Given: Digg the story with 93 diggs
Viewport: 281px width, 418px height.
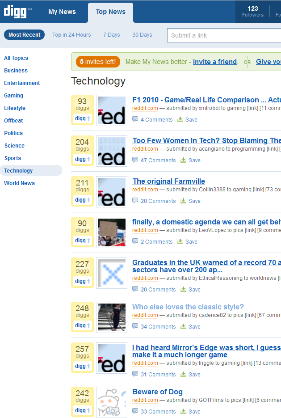Looking at the screenshot, I should (82, 118).
